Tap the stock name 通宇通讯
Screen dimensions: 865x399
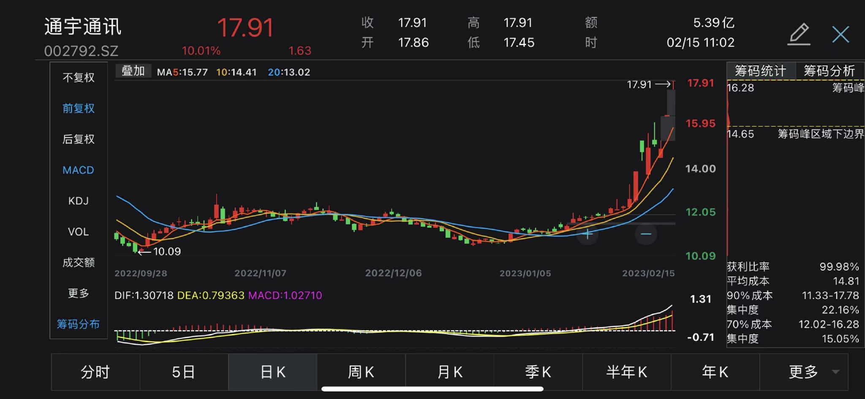(83, 26)
